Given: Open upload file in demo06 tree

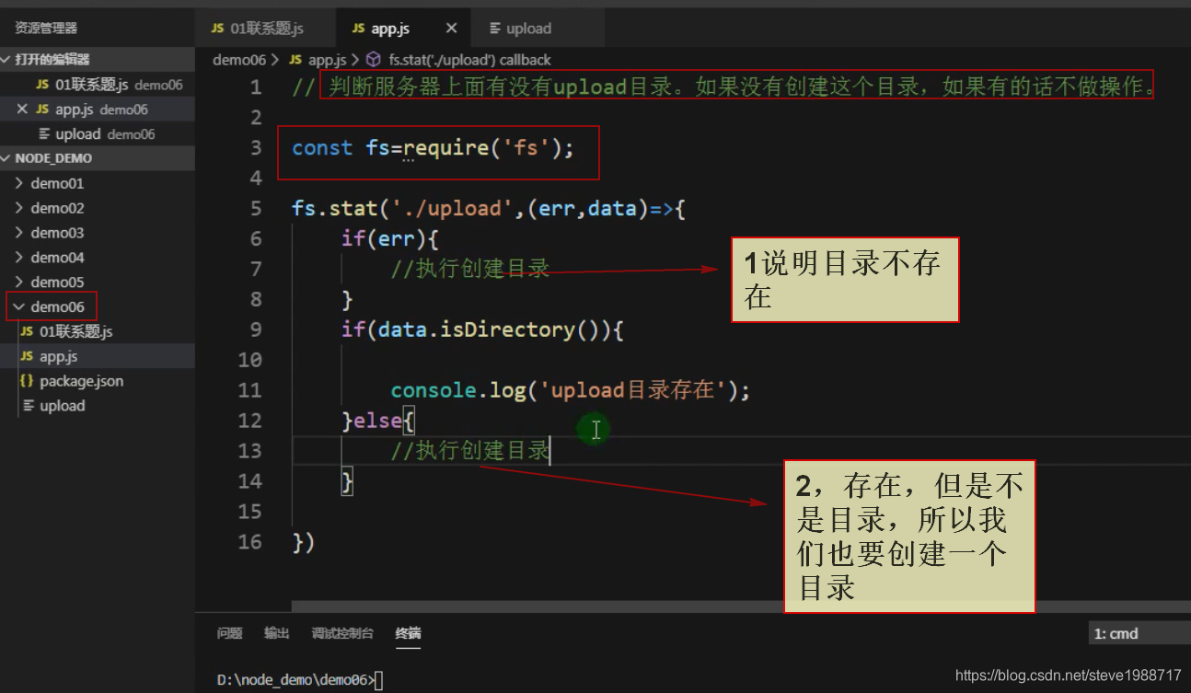Looking at the screenshot, I should click(98, 406).
